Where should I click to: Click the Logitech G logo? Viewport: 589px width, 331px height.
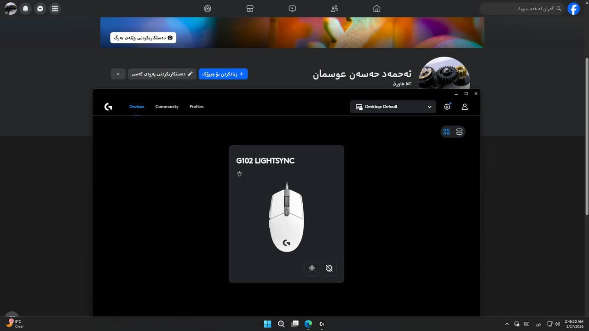coord(108,107)
